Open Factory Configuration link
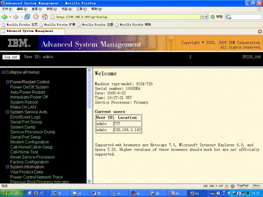 (29, 162)
